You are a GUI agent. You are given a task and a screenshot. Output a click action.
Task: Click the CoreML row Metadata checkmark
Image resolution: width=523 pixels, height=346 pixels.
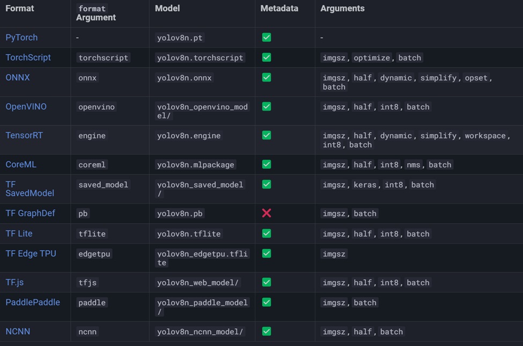267,164
